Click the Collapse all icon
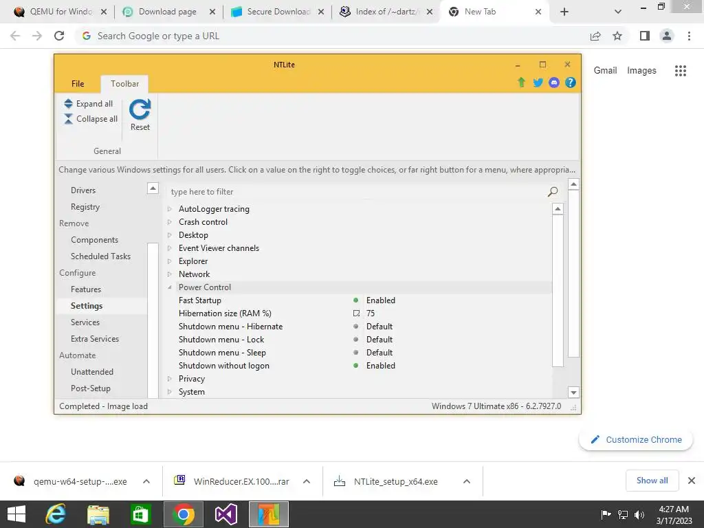 pos(68,119)
